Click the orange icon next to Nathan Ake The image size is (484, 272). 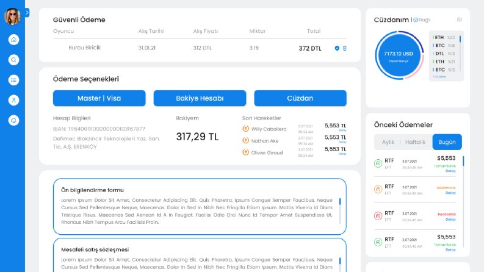(x=246, y=140)
